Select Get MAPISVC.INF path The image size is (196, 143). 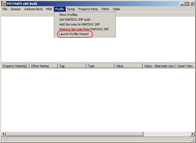(85, 20)
